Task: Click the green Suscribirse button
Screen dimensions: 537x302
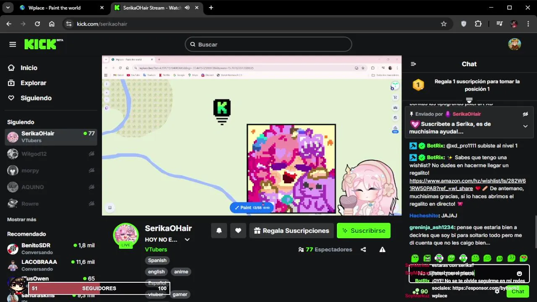Action: tap(363, 231)
